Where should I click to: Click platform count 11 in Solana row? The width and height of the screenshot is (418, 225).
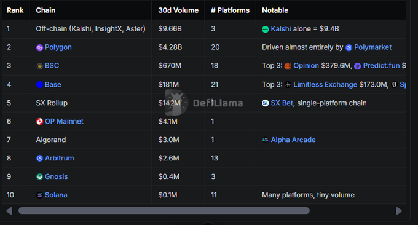[x=214, y=195]
